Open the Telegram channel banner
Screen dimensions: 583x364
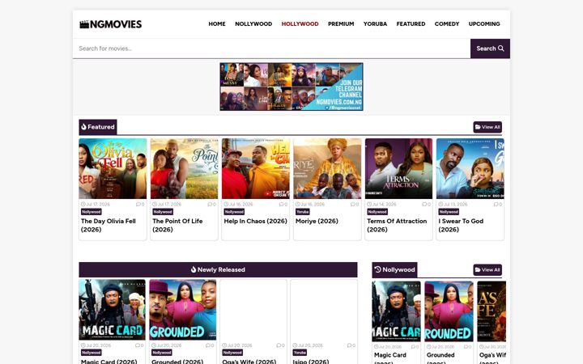tap(291, 87)
